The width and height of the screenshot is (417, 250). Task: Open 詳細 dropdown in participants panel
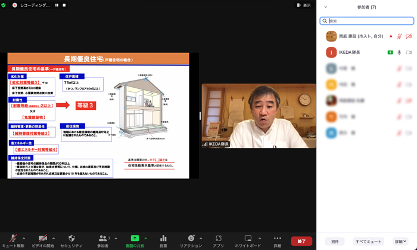(400, 242)
